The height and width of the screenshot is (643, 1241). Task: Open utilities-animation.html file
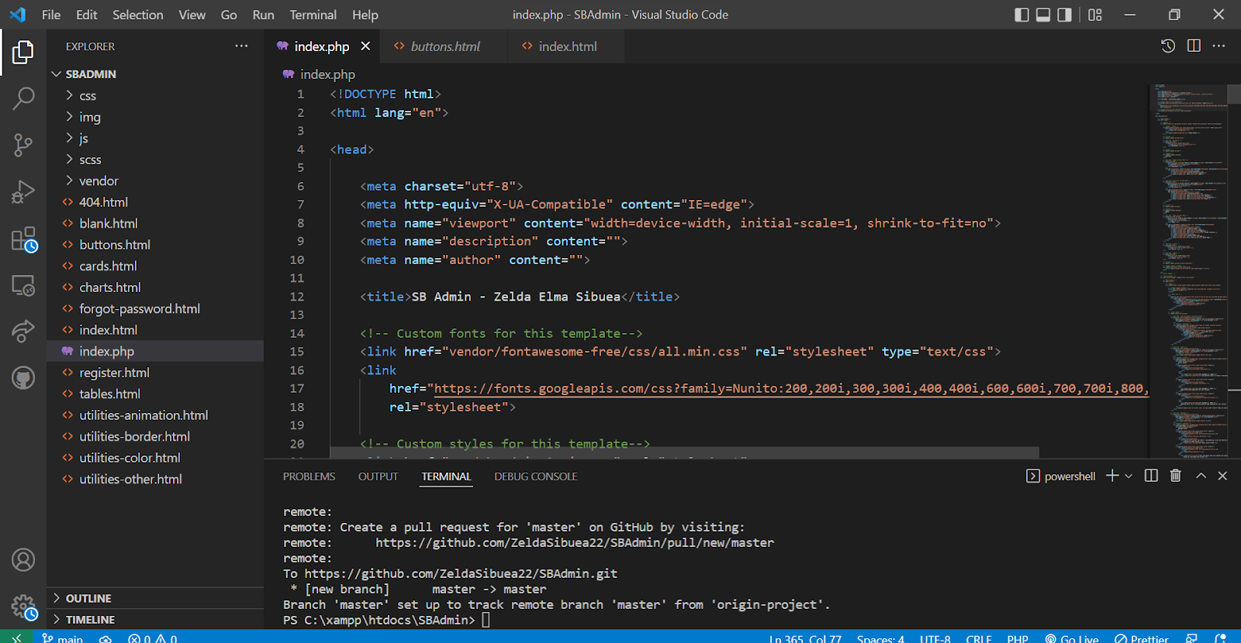tap(155, 415)
